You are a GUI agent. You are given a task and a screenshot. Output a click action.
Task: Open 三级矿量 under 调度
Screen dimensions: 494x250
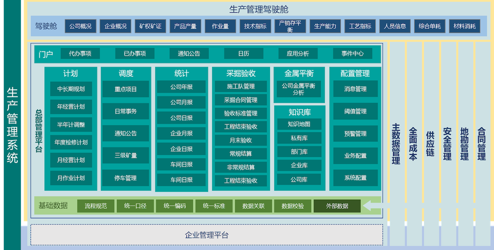126,156
